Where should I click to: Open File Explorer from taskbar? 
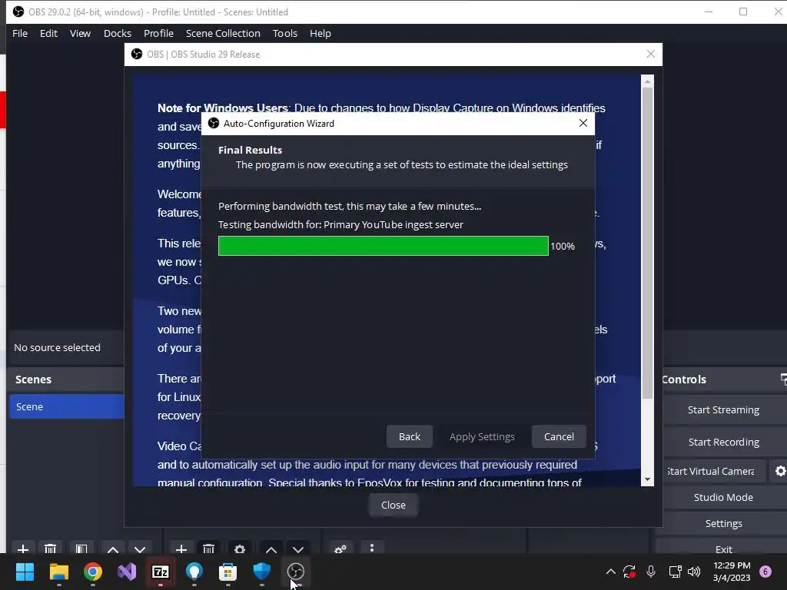[x=58, y=572]
